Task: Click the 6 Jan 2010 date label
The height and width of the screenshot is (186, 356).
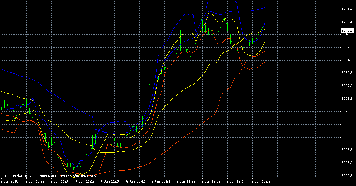Action: (x=11, y=182)
